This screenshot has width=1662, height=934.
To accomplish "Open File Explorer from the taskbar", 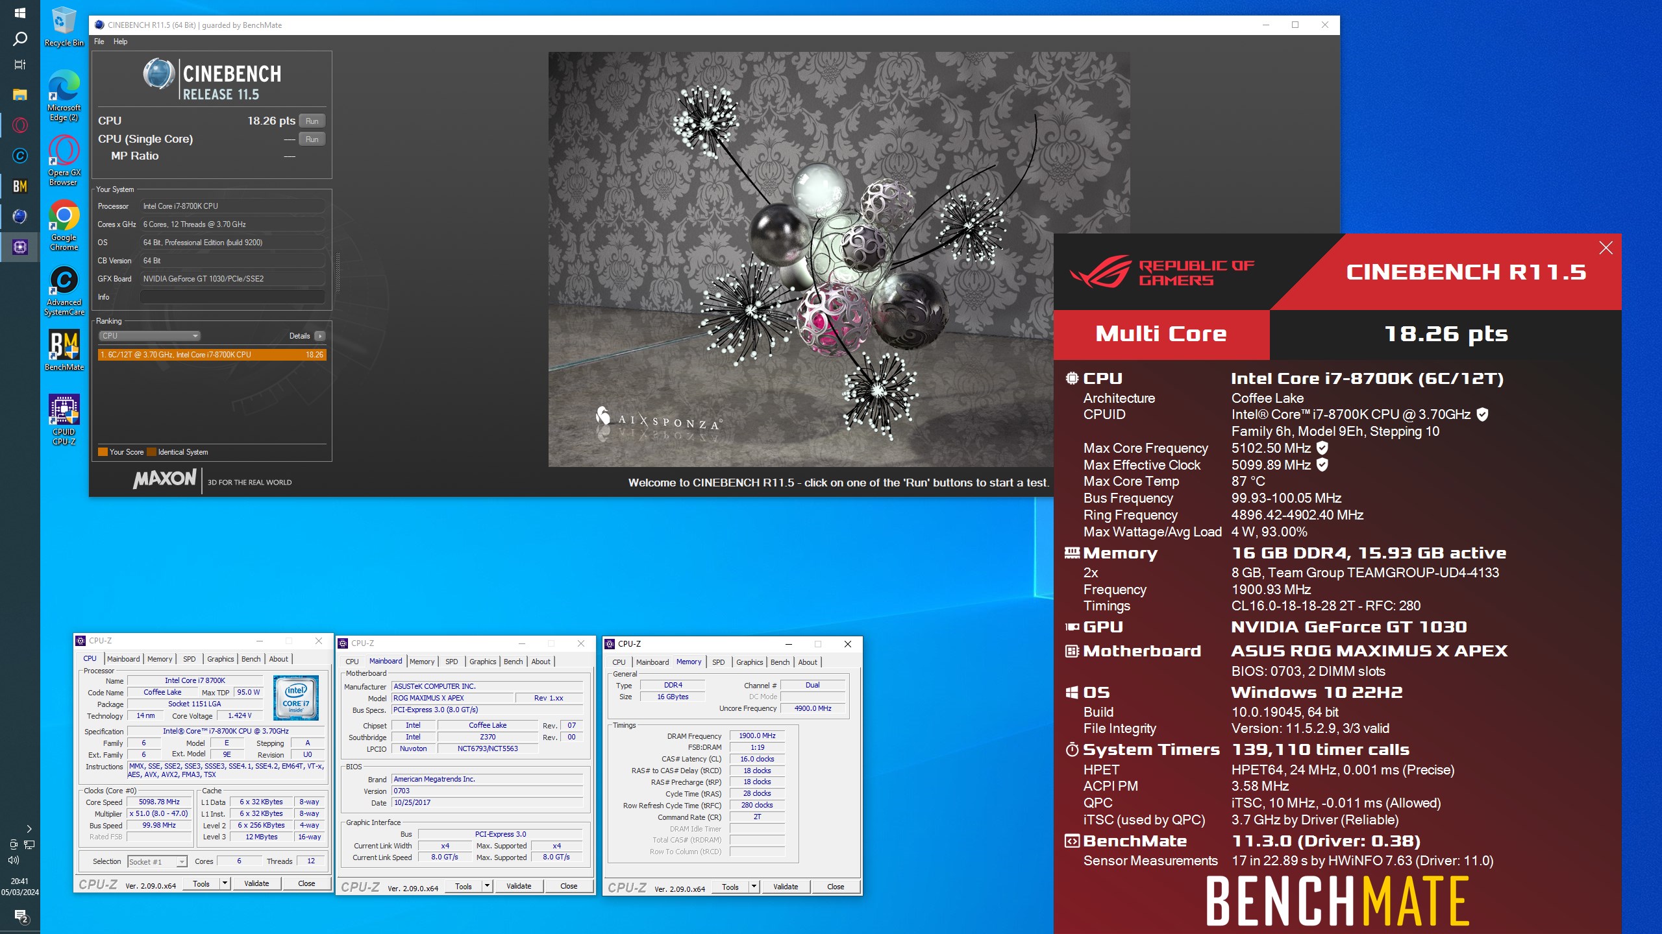I will click(x=19, y=95).
